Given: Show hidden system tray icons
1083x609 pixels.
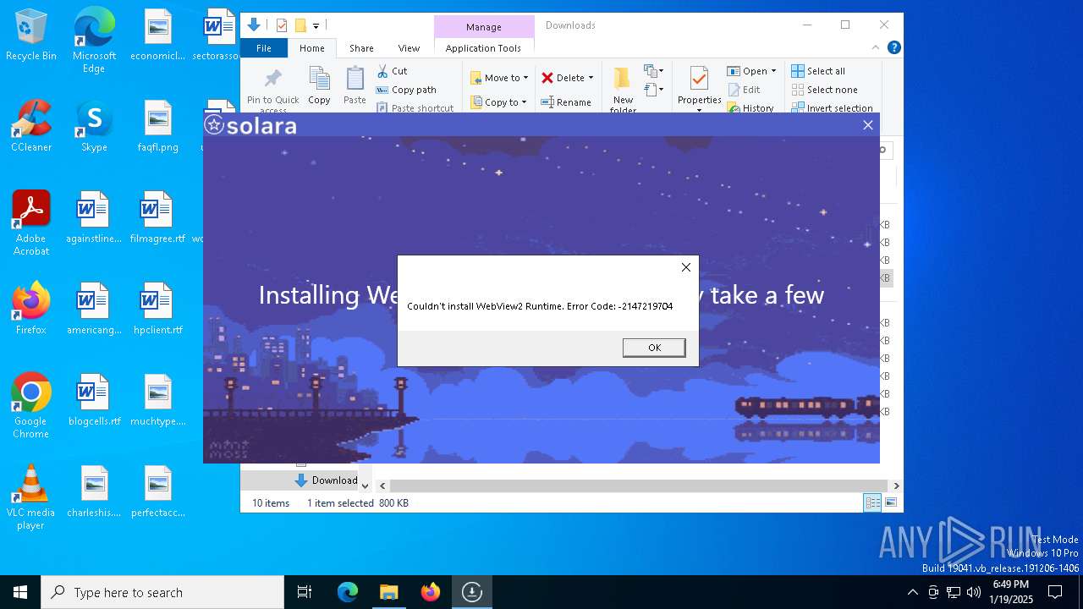Looking at the screenshot, I should click(x=912, y=592).
